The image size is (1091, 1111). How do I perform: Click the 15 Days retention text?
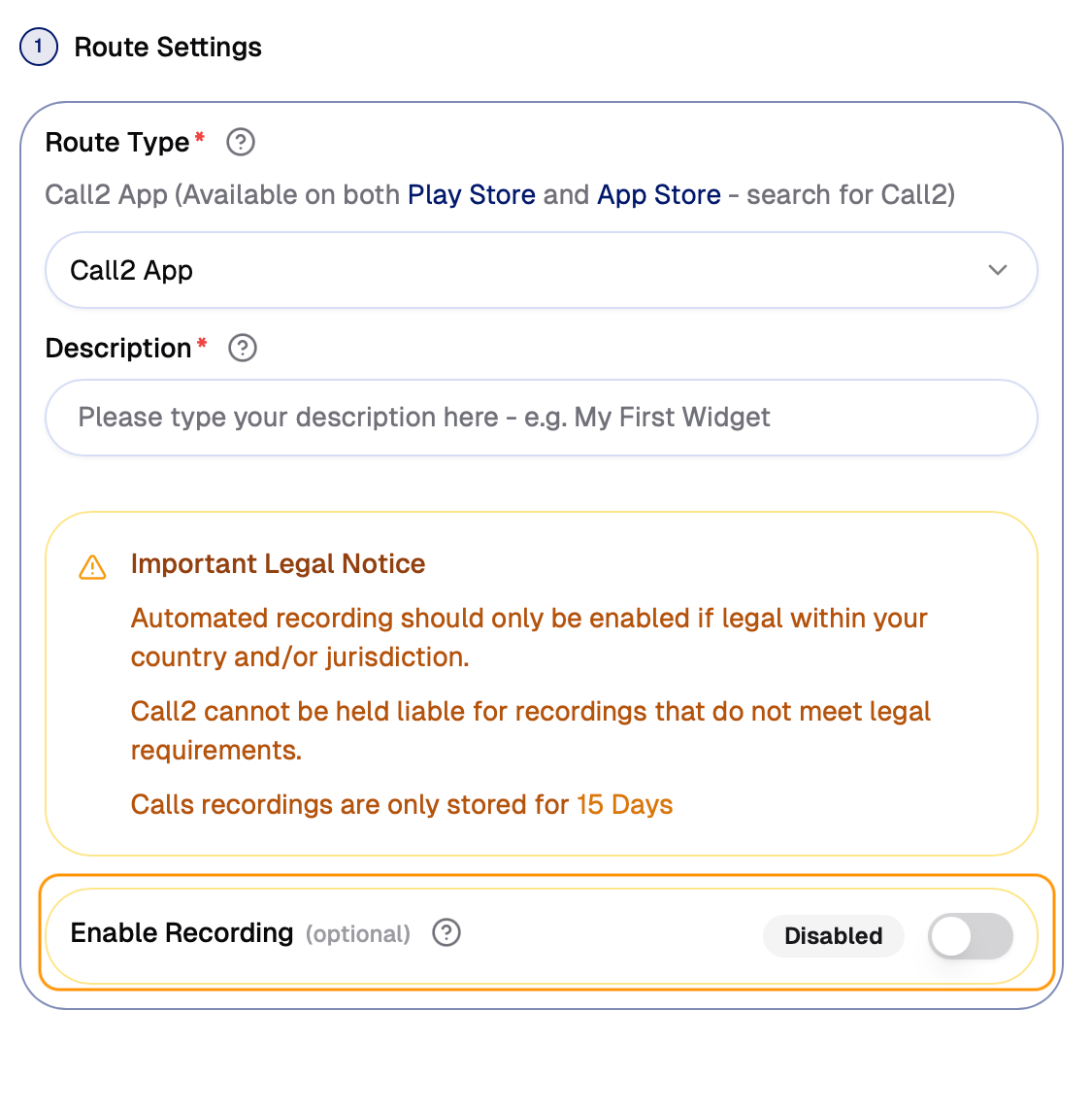point(624,805)
